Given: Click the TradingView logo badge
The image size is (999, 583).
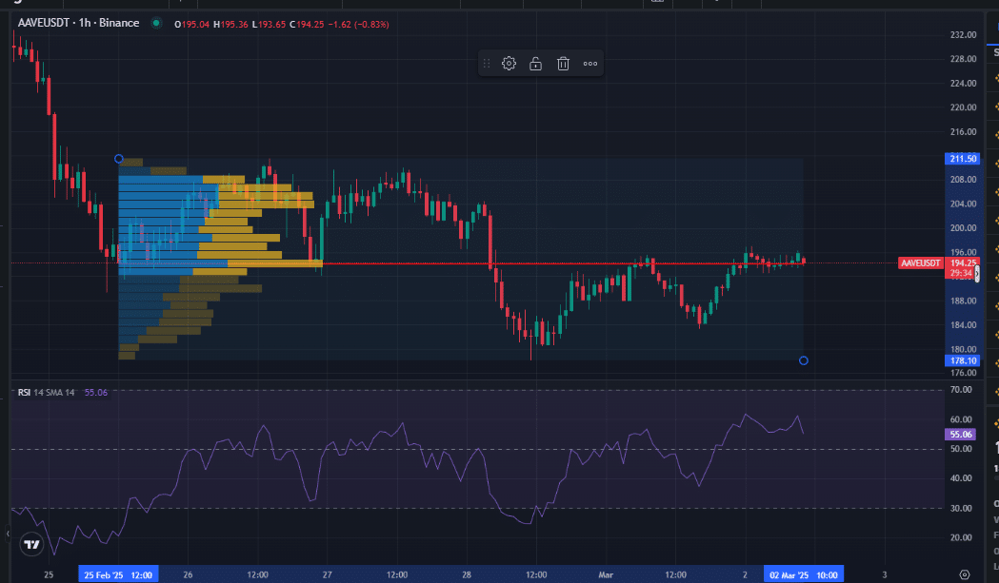Looking at the screenshot, I should point(31,544).
